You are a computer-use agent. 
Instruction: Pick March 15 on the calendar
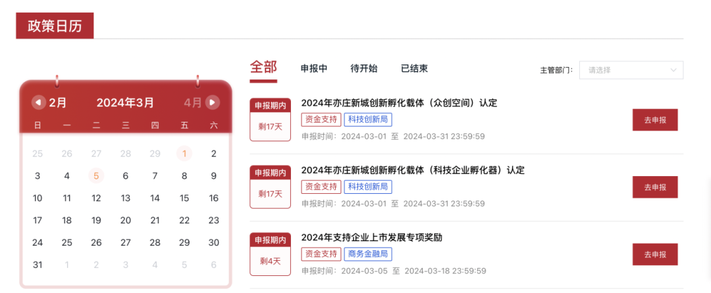click(184, 198)
